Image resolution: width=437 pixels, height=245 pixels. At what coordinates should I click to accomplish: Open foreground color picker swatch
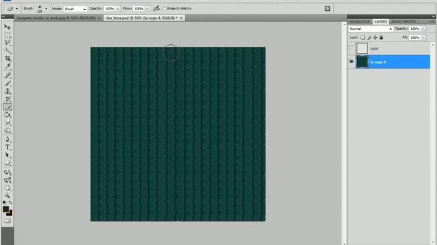5,209
